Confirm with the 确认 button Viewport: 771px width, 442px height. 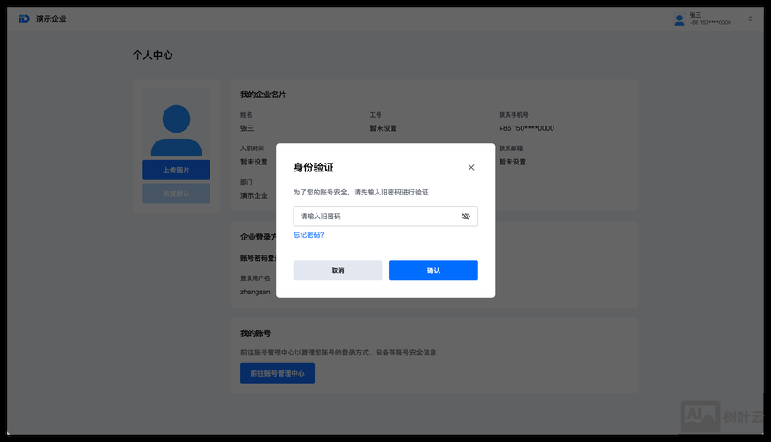pyautogui.click(x=433, y=271)
